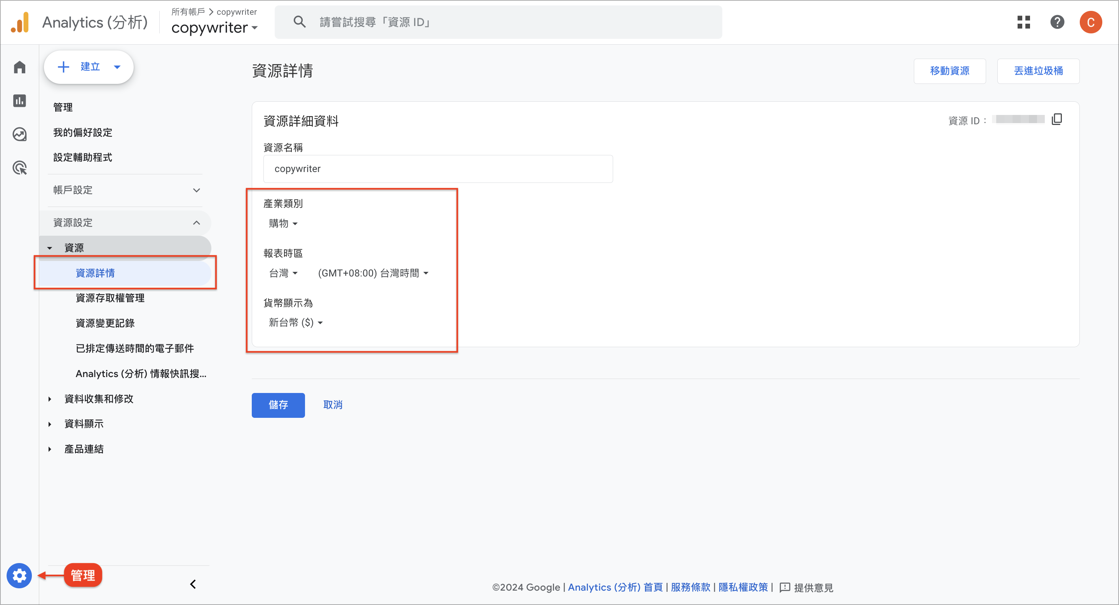Screen dimensions: 1119x605
Task: Open 設定輔助程式 menu item
Action: [x=82, y=157]
